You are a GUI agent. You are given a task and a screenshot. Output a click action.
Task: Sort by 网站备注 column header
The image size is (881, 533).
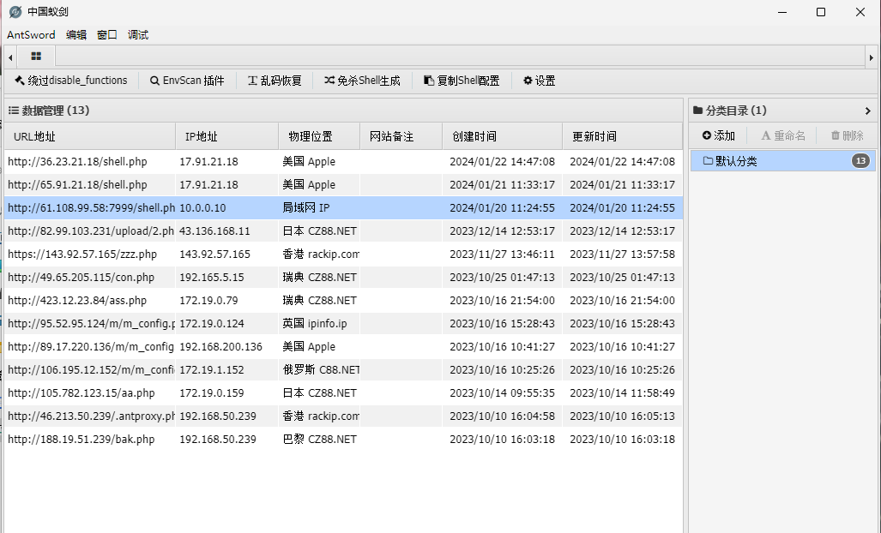click(401, 136)
